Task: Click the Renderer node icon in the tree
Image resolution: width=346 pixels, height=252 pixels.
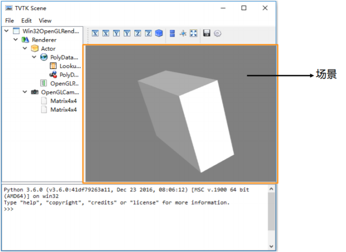Action: click(25, 40)
